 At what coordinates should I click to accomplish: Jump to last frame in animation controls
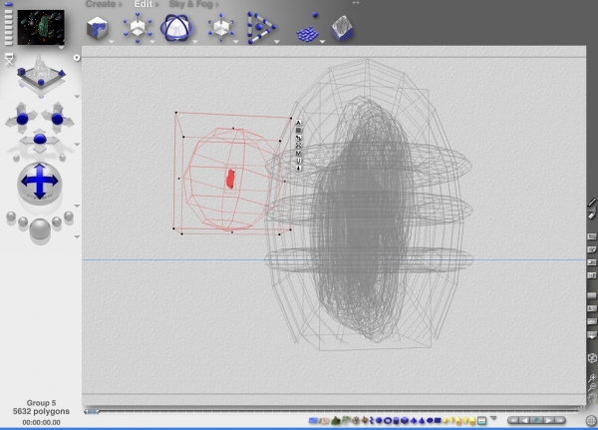tap(560, 420)
